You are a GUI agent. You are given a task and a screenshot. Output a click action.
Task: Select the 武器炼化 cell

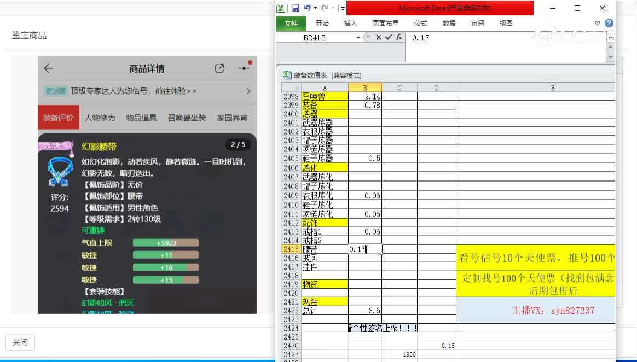point(325,177)
